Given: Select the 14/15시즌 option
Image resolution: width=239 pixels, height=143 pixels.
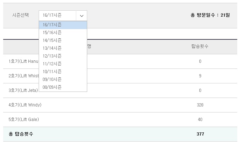Looking at the screenshot, I should pyautogui.click(x=63, y=40).
